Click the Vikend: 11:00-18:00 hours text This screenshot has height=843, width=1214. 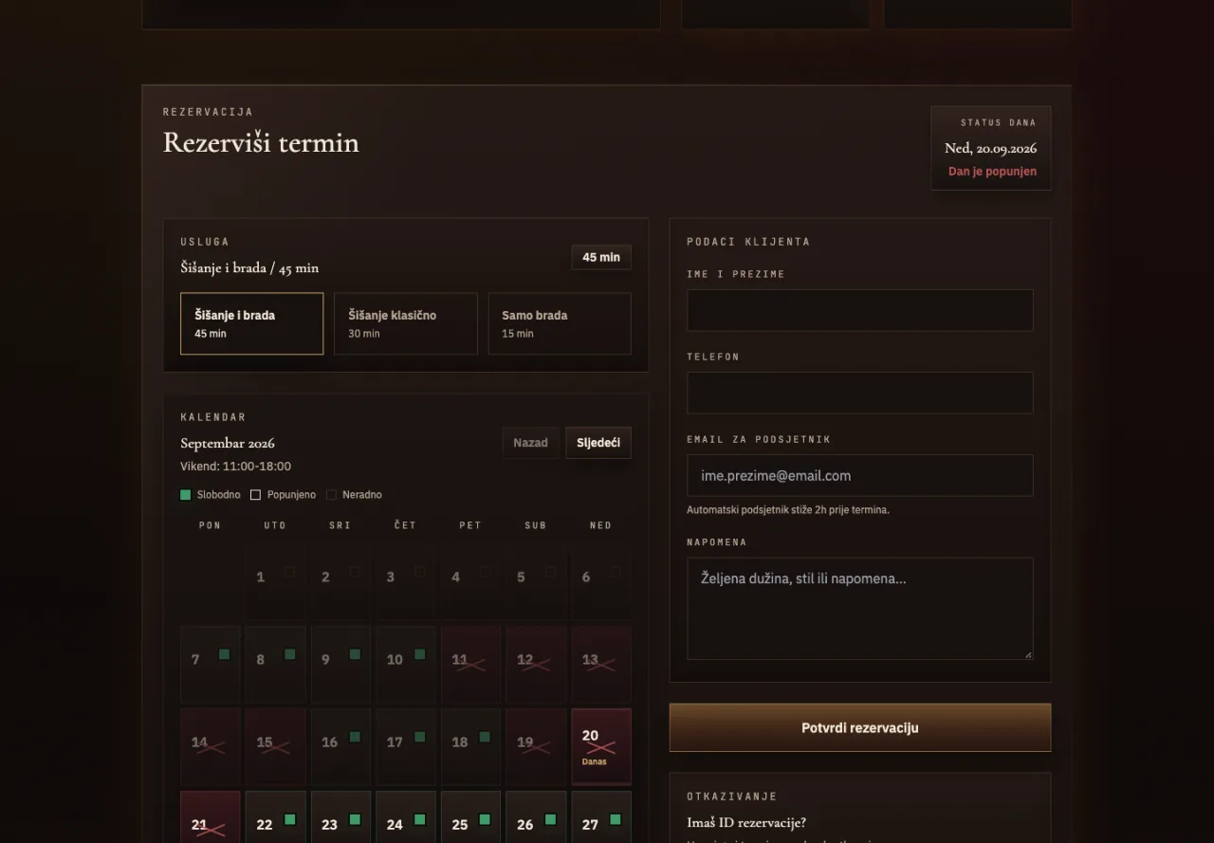pyautogui.click(x=235, y=467)
